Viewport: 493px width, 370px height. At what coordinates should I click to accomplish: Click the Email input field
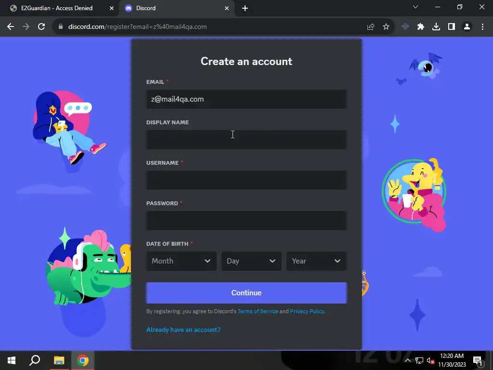[x=246, y=99]
